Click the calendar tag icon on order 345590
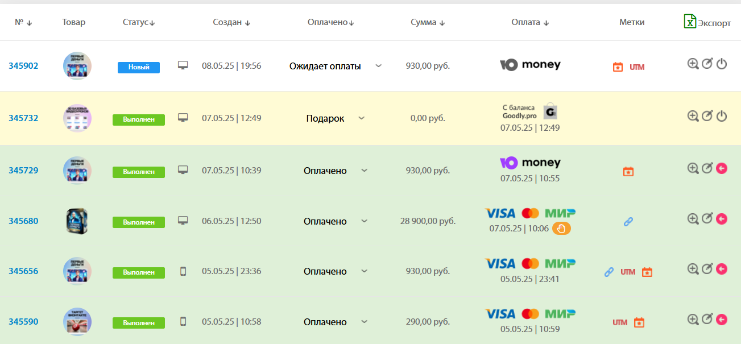741x344 pixels. click(639, 322)
